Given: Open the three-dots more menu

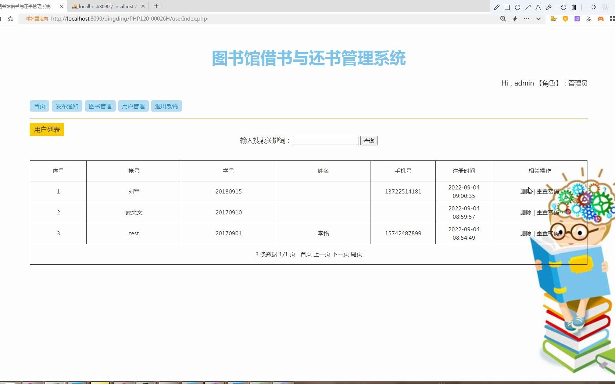Looking at the screenshot, I should click(527, 19).
